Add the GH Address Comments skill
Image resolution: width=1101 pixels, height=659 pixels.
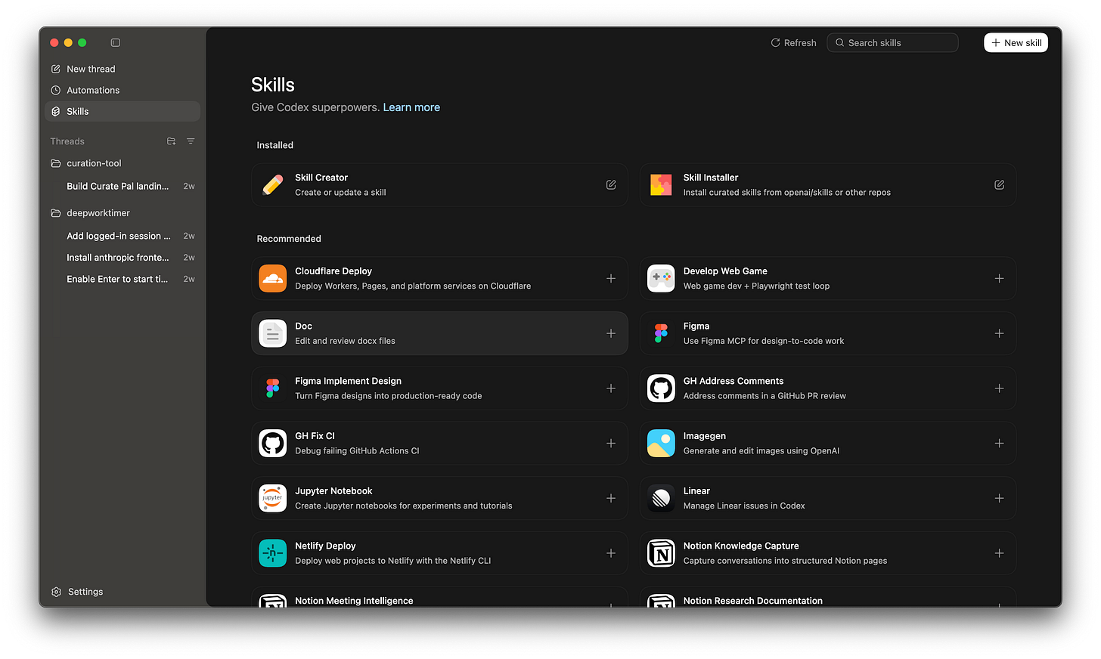999,388
